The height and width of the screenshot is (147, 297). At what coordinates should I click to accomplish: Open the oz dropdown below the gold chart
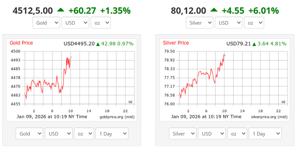[84, 134]
